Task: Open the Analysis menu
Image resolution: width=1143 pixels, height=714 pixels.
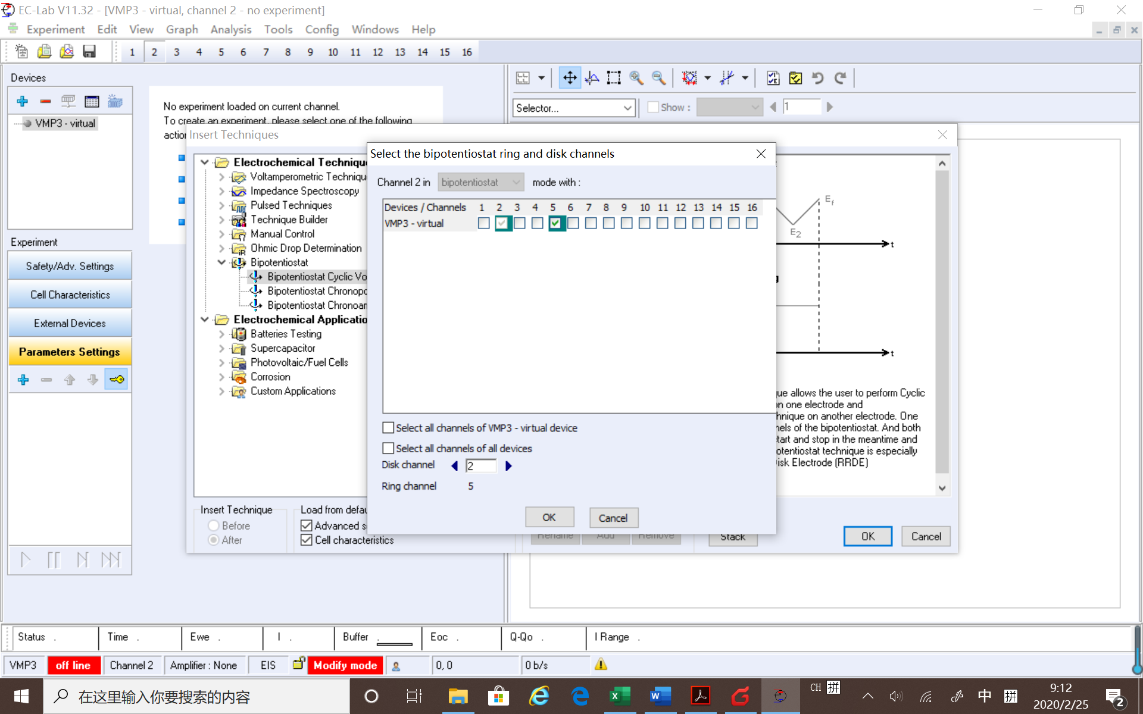Action: (230, 29)
